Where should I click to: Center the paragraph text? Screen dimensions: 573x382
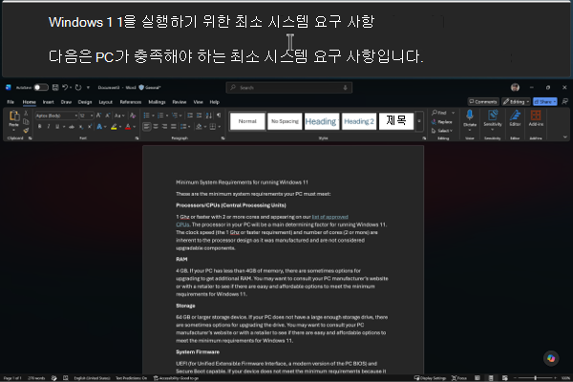coord(156,127)
